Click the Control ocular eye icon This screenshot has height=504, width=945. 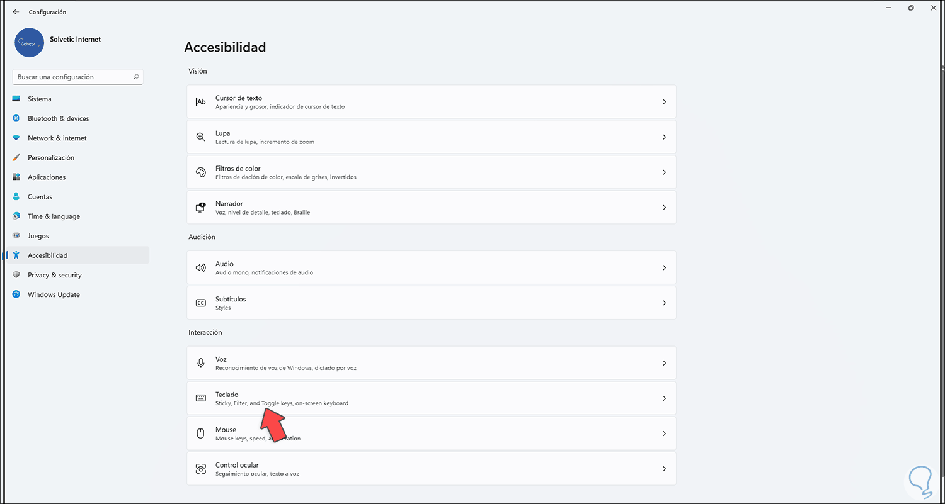point(201,469)
